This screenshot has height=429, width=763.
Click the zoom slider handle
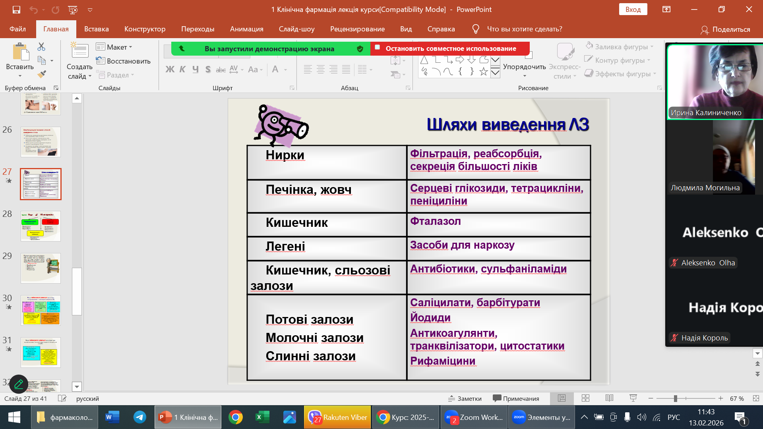point(675,398)
